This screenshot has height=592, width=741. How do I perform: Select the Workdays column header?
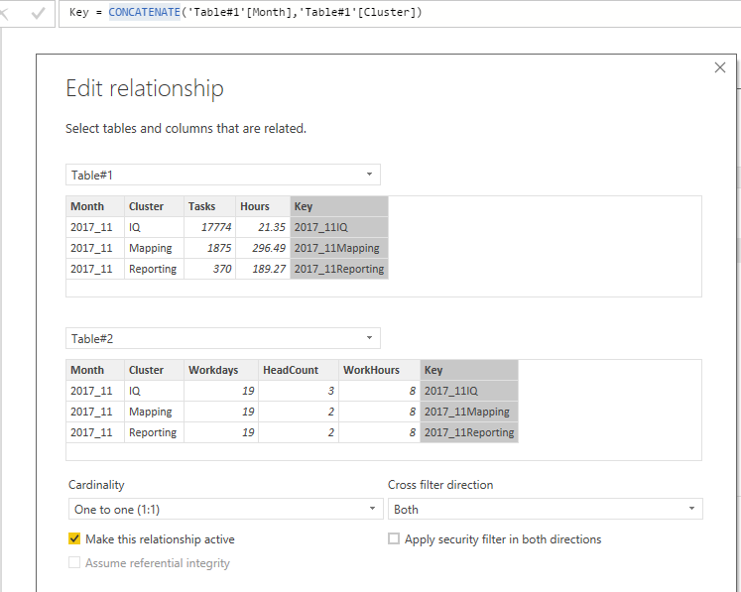coord(221,370)
